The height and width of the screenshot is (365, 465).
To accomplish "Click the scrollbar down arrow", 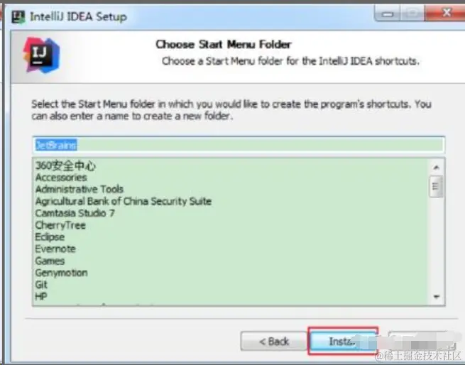I will pyautogui.click(x=436, y=296).
